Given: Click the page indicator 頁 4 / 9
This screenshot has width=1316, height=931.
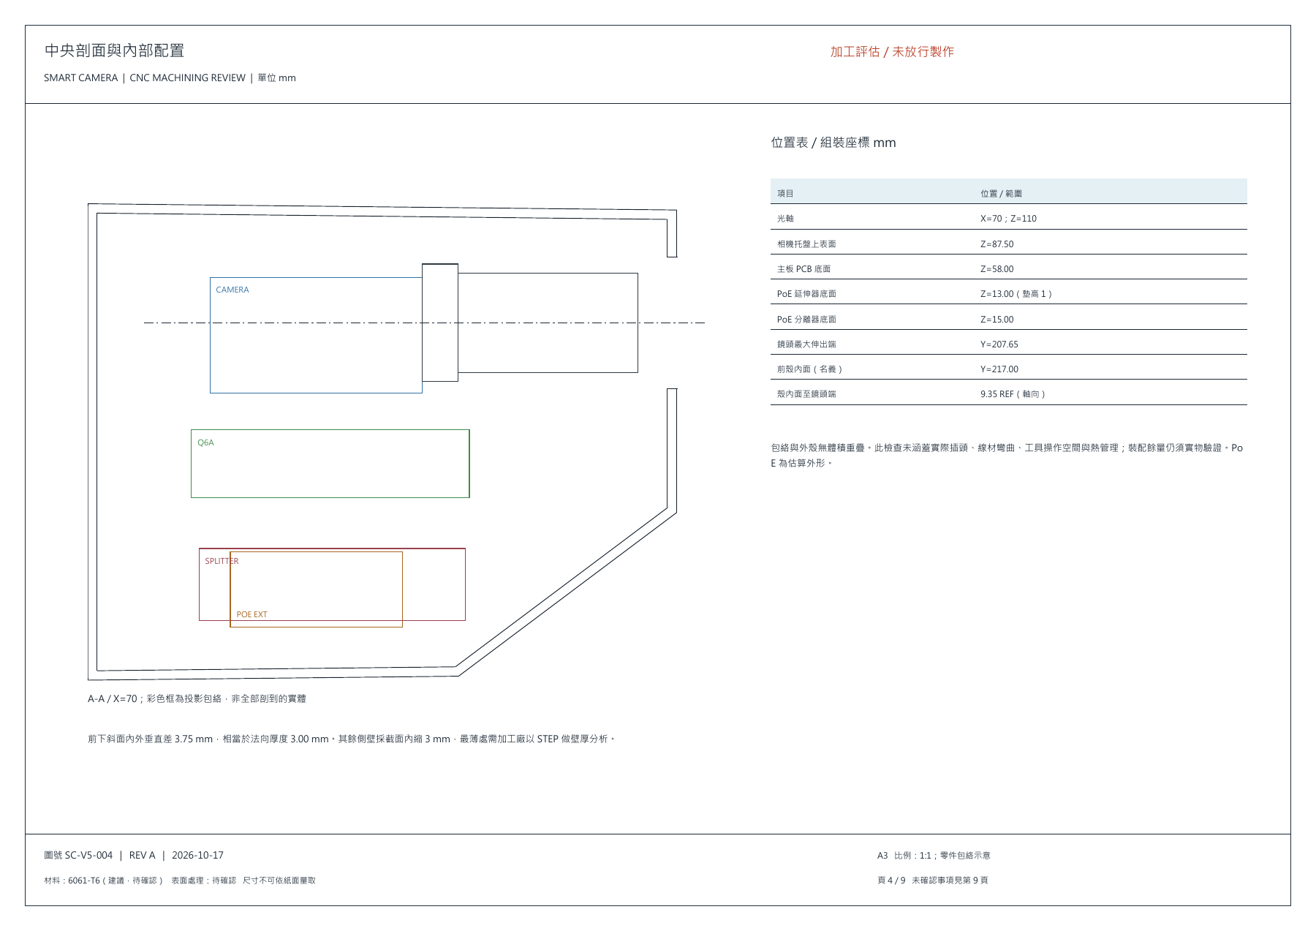Looking at the screenshot, I should pos(891,881).
